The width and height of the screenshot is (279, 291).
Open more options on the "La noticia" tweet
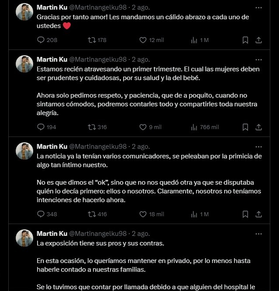point(258,147)
